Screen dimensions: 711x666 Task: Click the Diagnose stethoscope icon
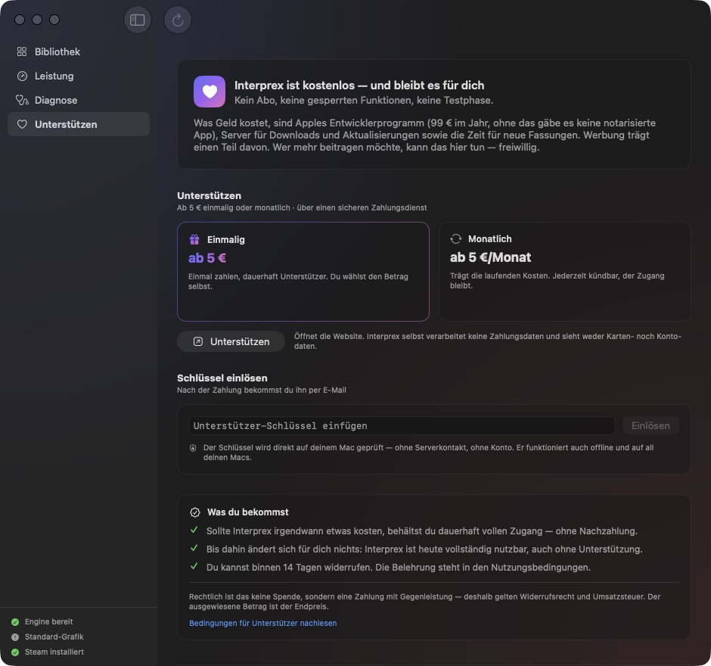[x=22, y=100]
